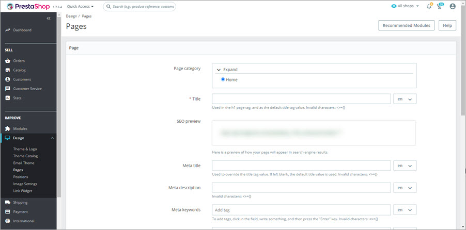Open Title language dropdown en
466x230 pixels.
point(405,99)
